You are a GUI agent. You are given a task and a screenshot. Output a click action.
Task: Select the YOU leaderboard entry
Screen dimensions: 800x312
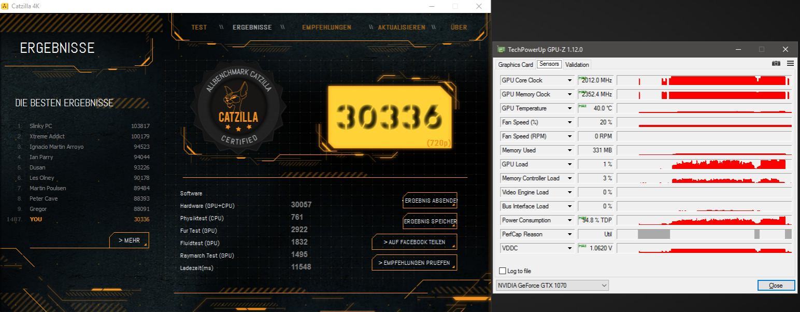tap(78, 219)
